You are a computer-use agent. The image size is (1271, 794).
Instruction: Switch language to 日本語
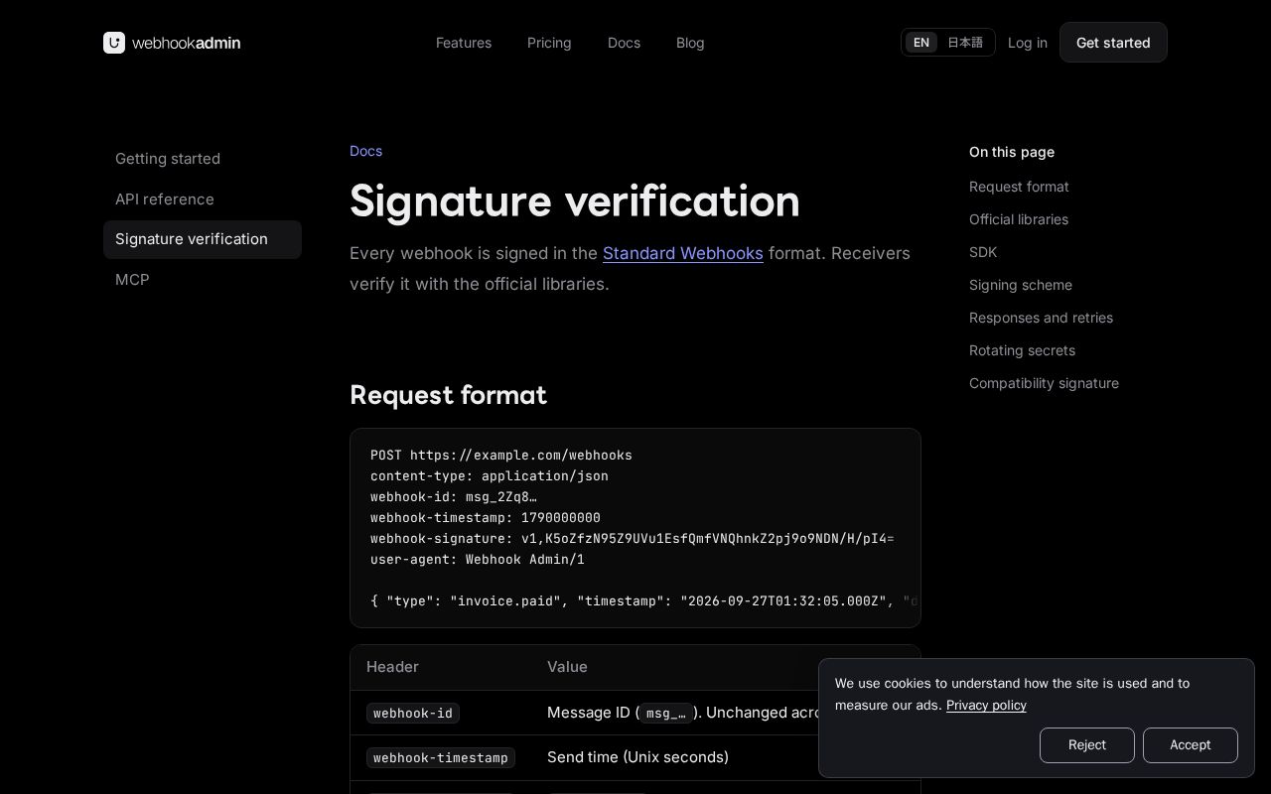(965, 43)
